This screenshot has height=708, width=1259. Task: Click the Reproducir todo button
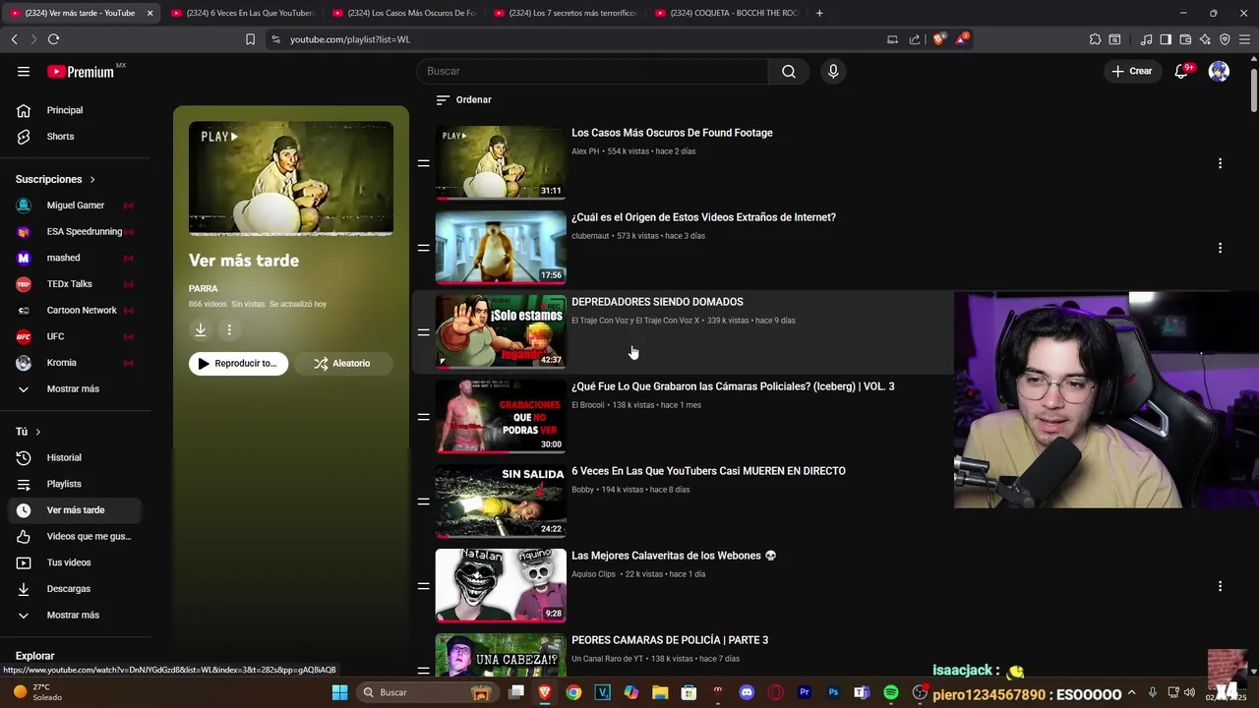coord(238,363)
